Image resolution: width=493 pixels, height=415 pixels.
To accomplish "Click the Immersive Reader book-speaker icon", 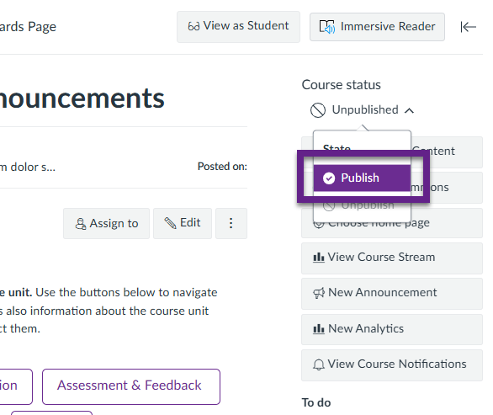I will tap(327, 26).
